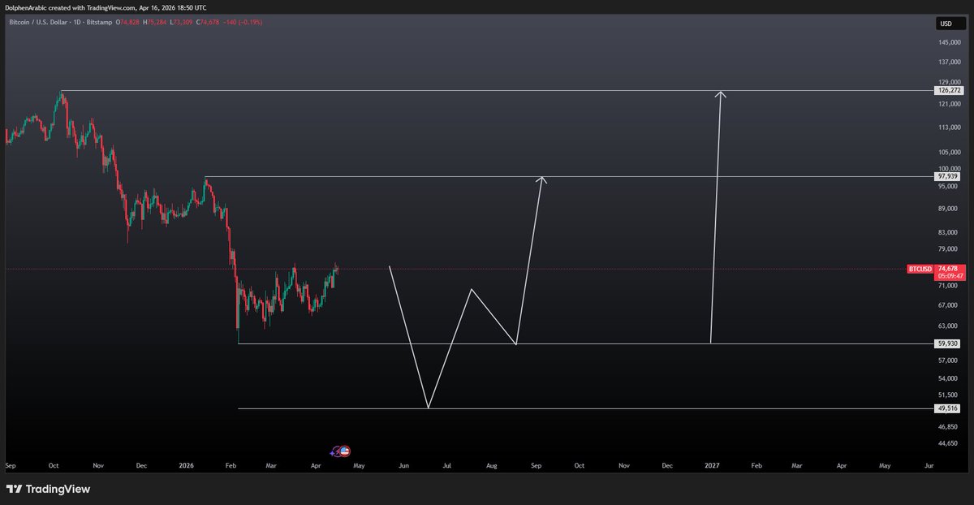The width and height of the screenshot is (974, 505).
Task: Click the 71,000 price axis label
Action: click(x=947, y=285)
